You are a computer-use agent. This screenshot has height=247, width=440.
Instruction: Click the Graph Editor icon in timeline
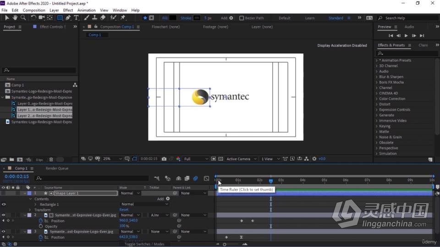click(206, 178)
